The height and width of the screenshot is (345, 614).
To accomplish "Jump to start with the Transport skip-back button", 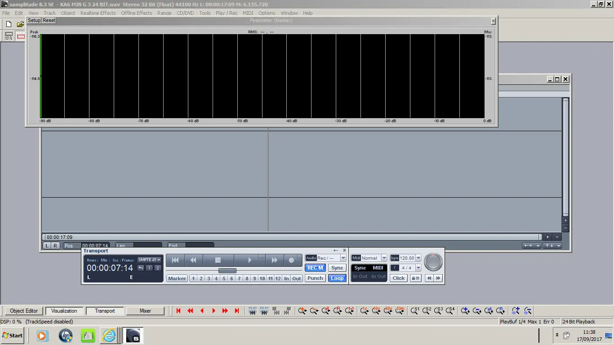I will pos(175,260).
